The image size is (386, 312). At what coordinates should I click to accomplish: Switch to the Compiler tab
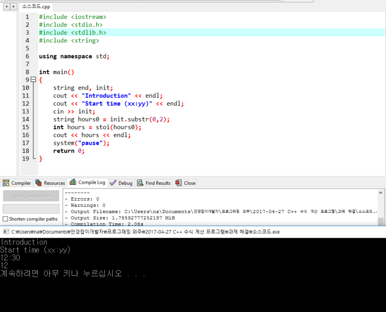[17, 183]
